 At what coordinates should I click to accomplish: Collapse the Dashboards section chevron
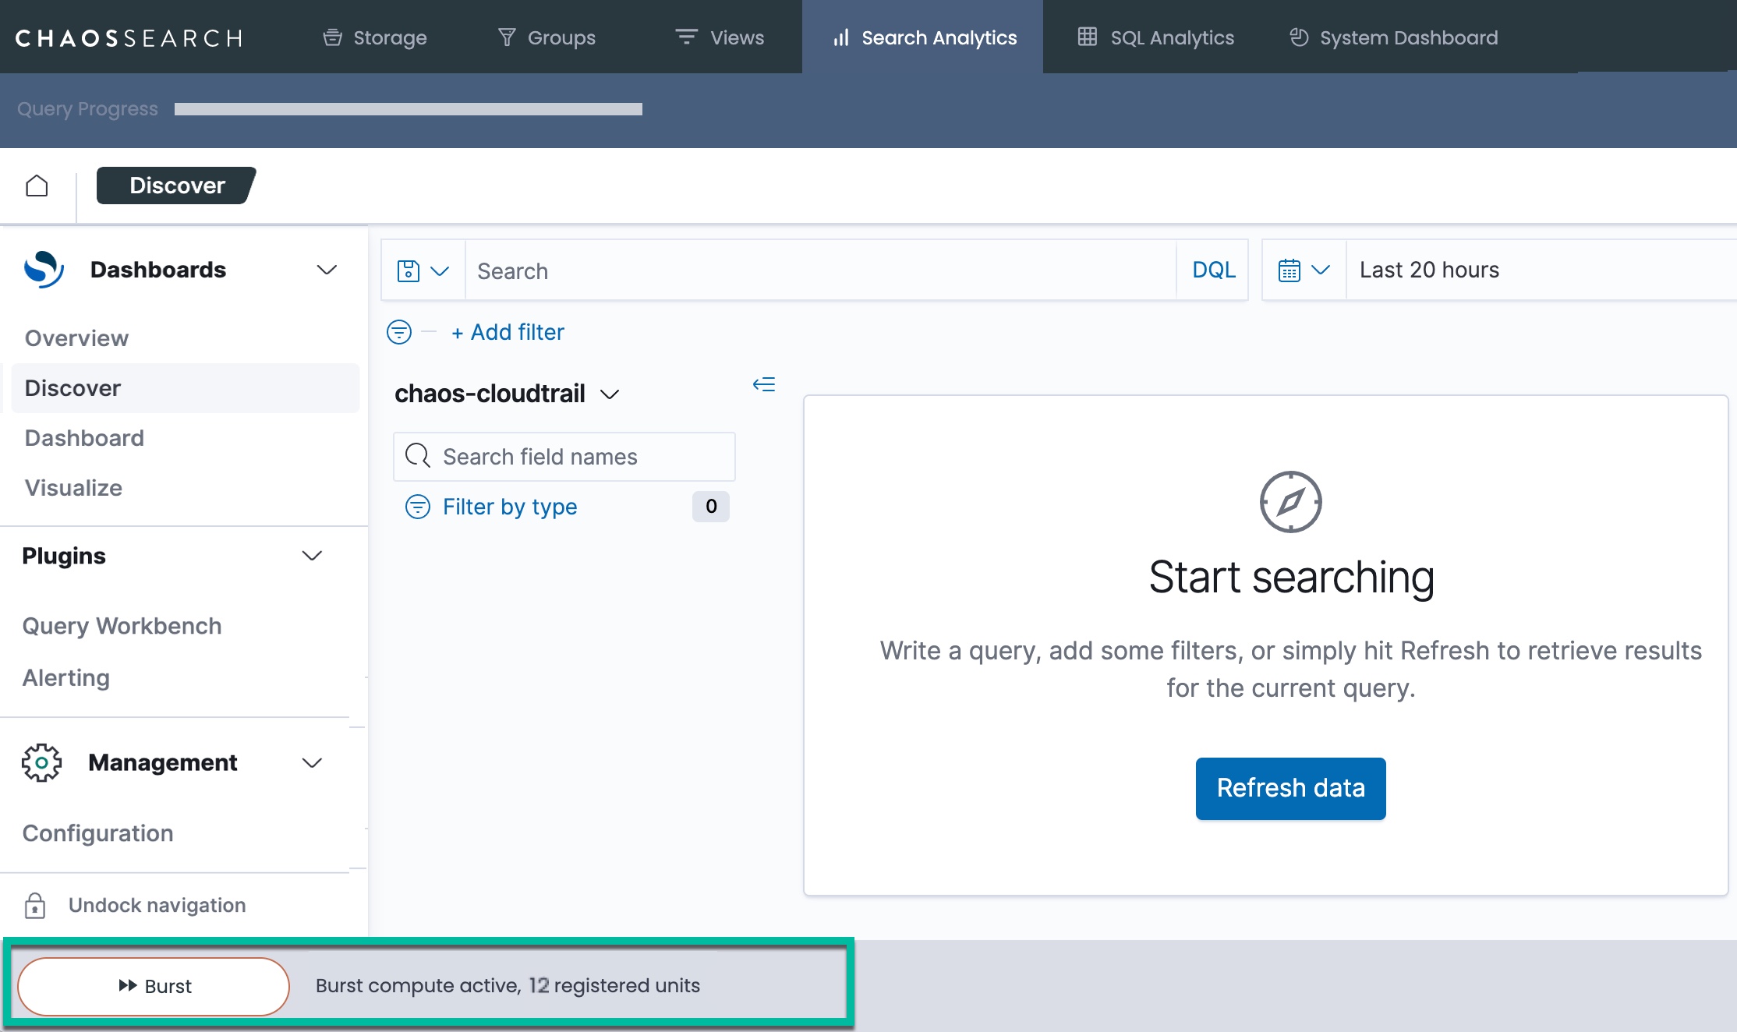tap(327, 270)
